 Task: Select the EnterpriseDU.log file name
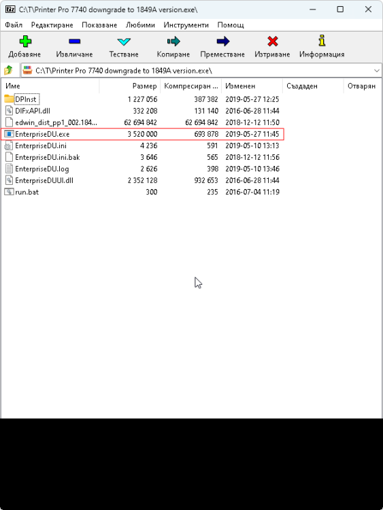tap(42, 169)
